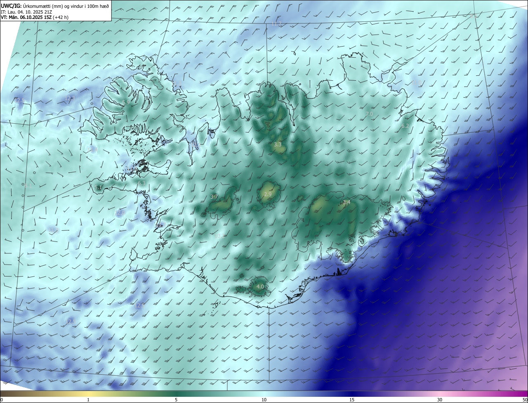The height and width of the screenshot is (403, 528).
Task: Click the 10 tick on the color scale
Action: (264, 400)
